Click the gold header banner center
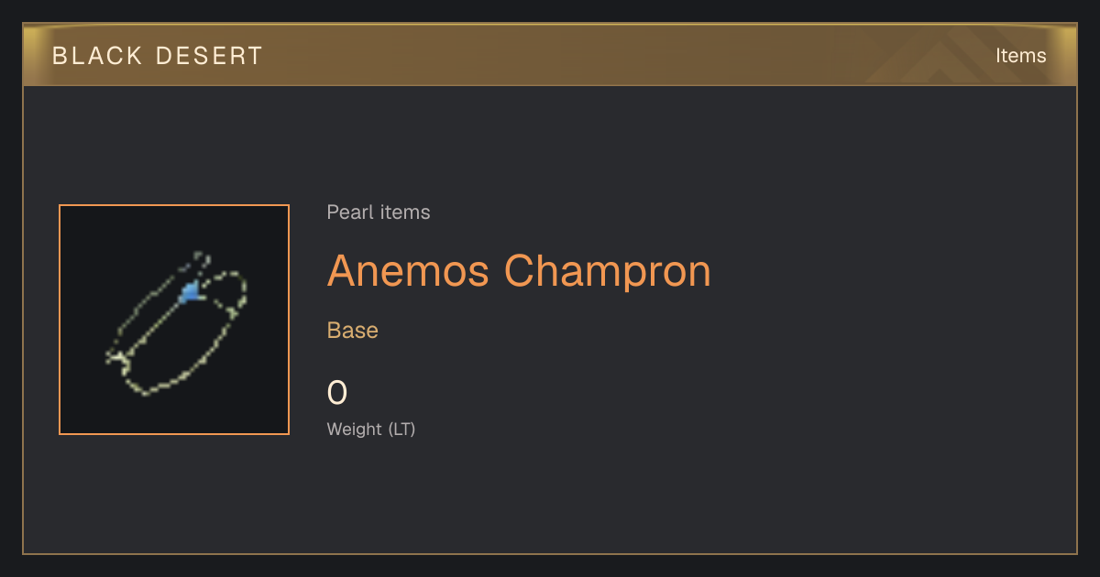 (x=550, y=55)
